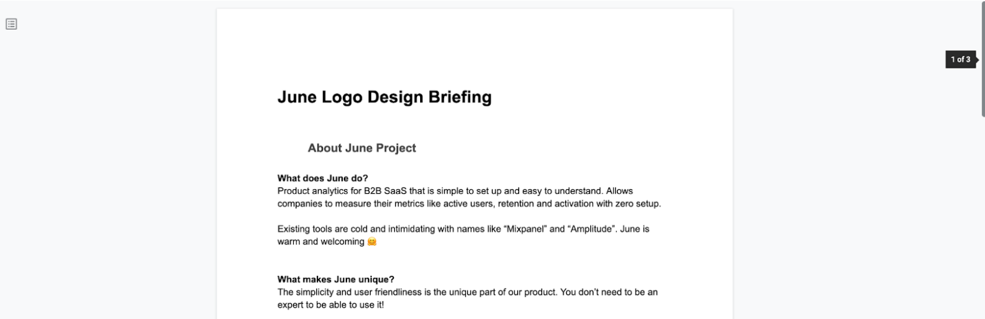Click the vertical scrollbar thumb
This screenshot has height=319, width=985.
coord(982,57)
